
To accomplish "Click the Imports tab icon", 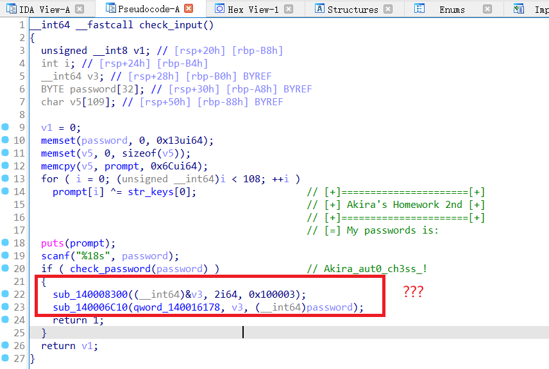I will [x=519, y=8].
